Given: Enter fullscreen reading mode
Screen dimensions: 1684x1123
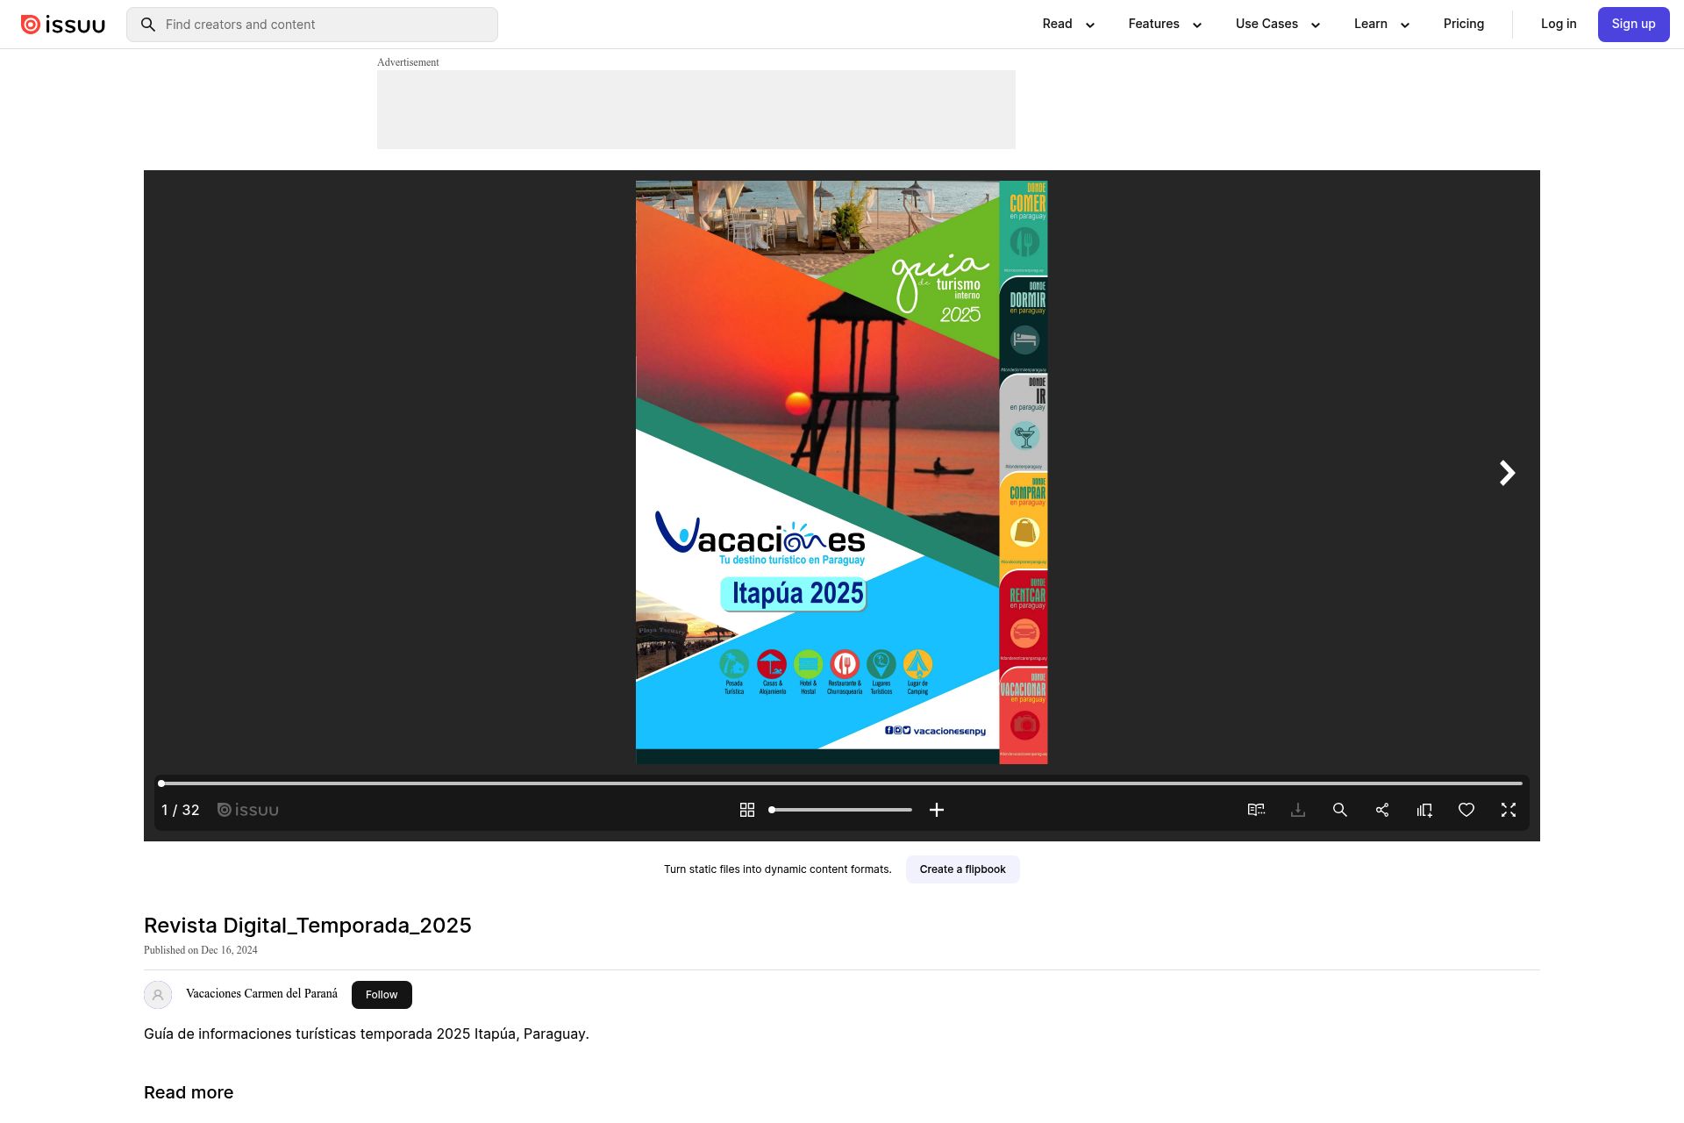Looking at the screenshot, I should tap(1509, 810).
